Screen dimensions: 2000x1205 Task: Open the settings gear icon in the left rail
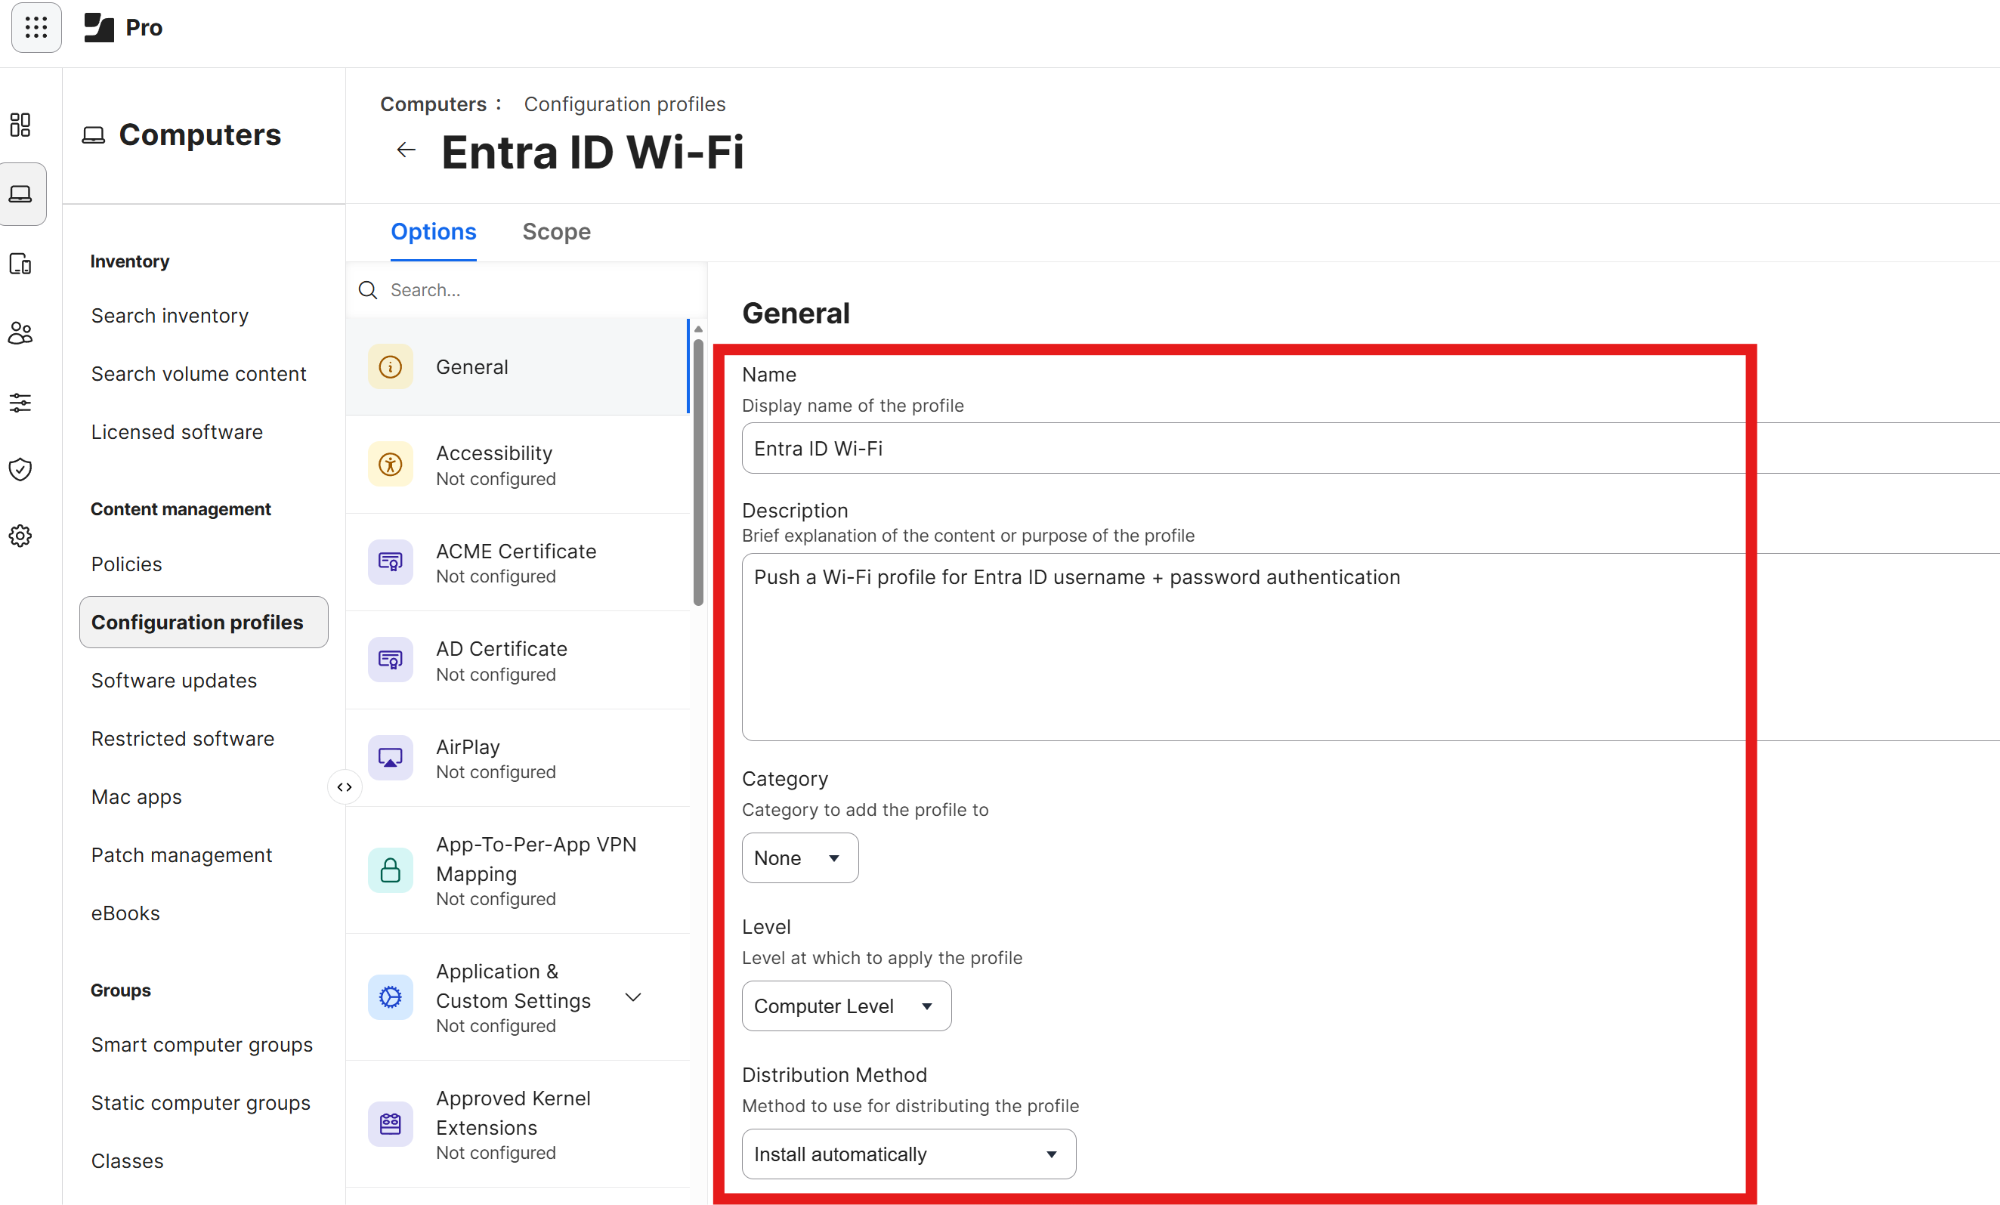click(x=20, y=536)
